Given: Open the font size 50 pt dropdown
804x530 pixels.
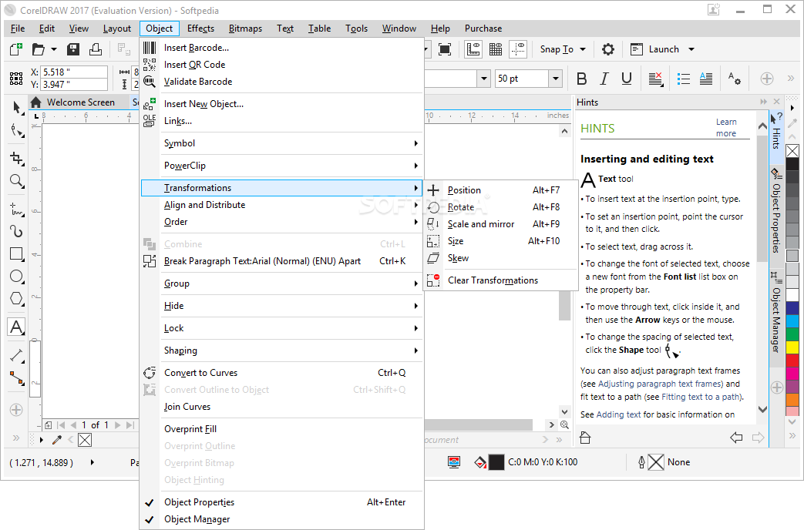Looking at the screenshot, I should pyautogui.click(x=555, y=79).
